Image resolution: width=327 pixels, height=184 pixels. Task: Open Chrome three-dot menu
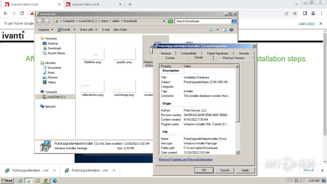pos(321,13)
